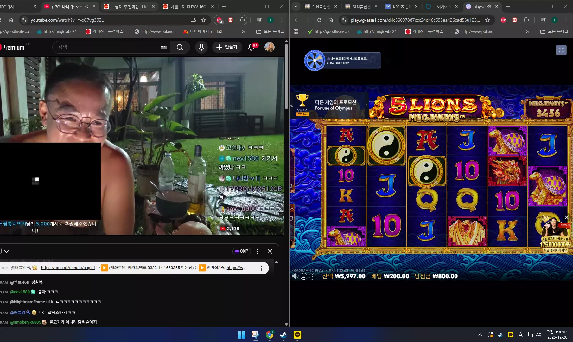
Task: Mute the slot game sound
Action: [295, 276]
